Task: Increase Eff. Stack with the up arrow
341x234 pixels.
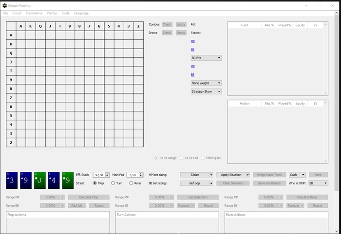Action: (x=107, y=173)
